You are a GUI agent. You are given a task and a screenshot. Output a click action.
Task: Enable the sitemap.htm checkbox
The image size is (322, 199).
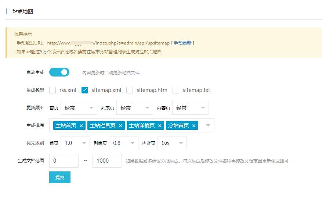(x=130, y=90)
